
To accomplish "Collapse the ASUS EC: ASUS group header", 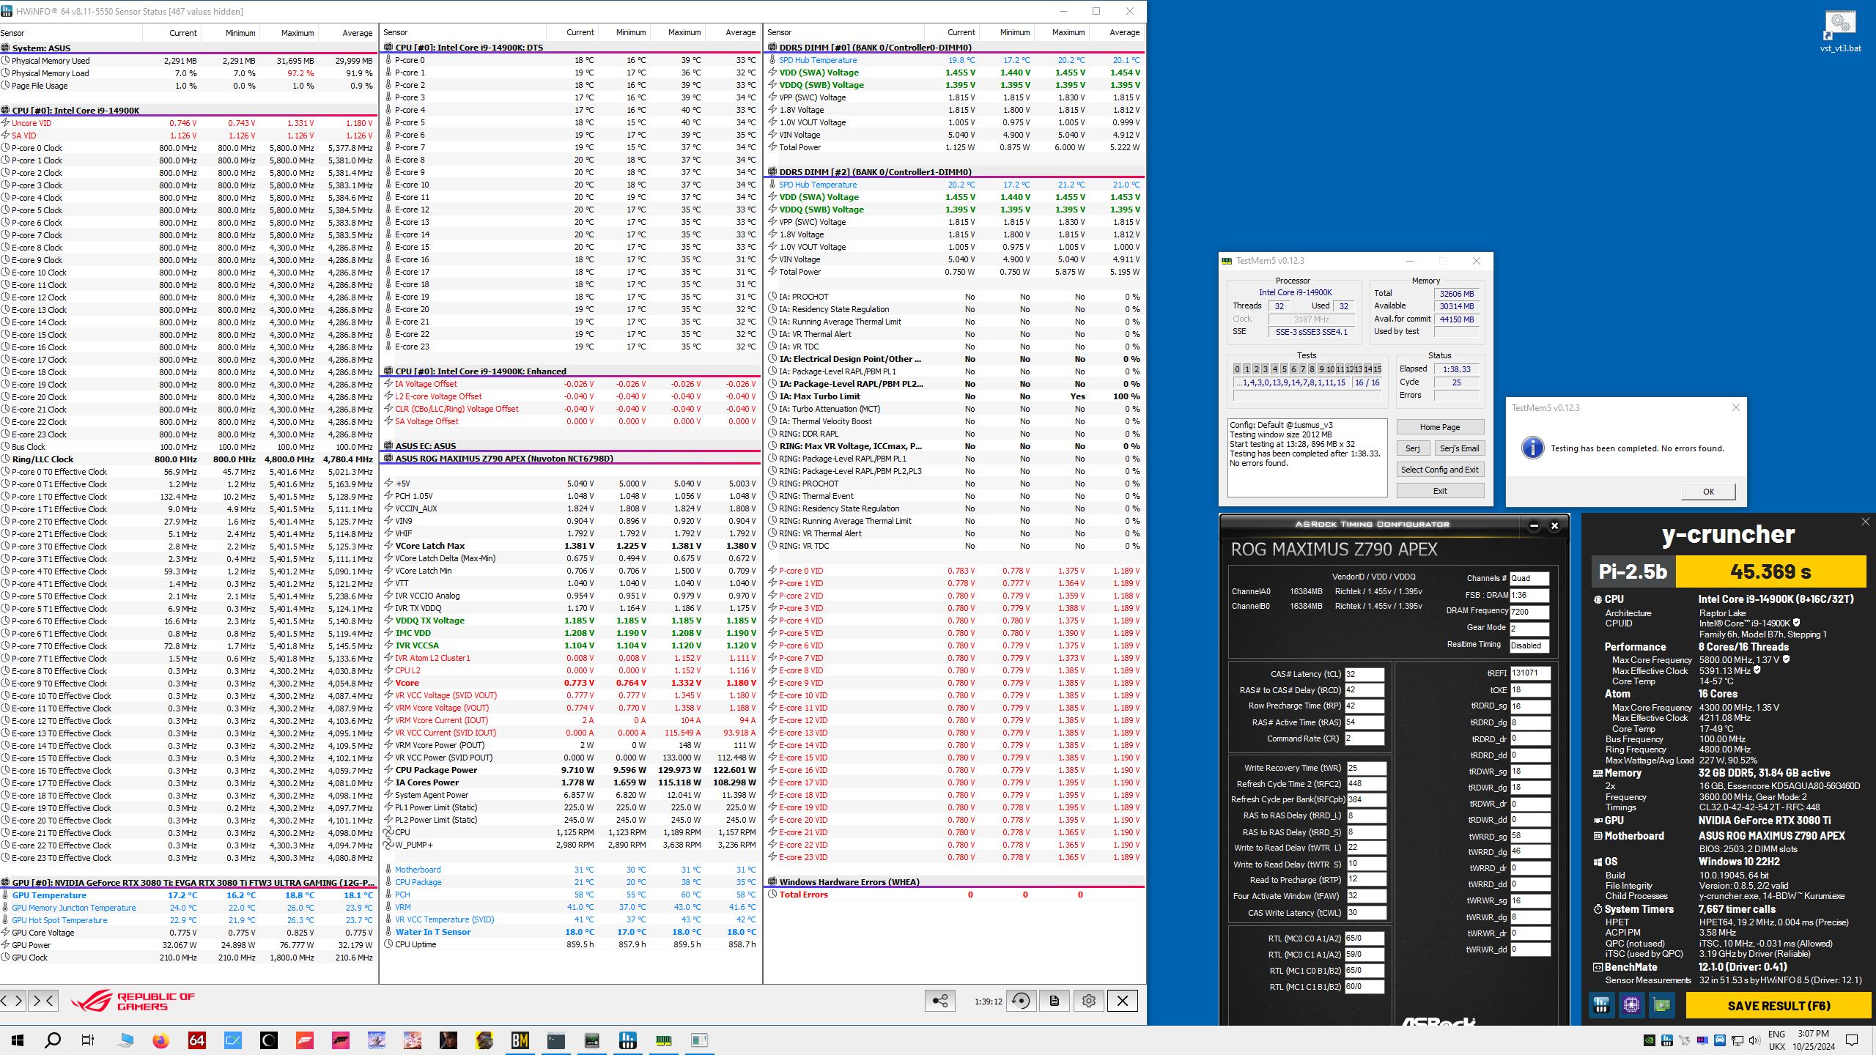I will pyautogui.click(x=572, y=446).
